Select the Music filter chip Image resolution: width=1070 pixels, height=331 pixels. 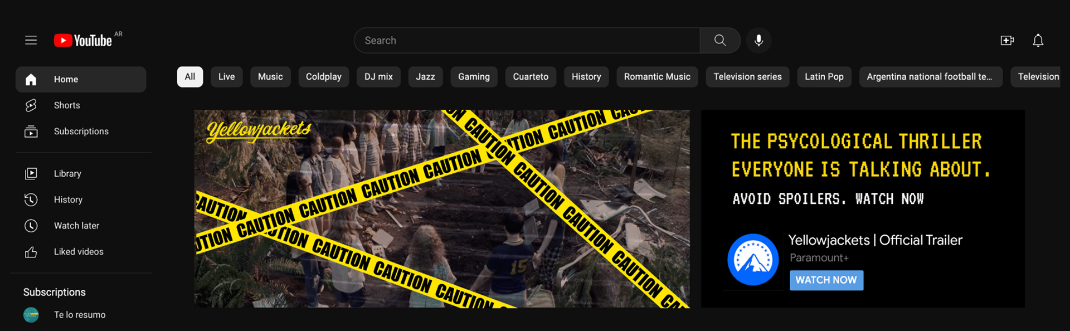(x=270, y=77)
